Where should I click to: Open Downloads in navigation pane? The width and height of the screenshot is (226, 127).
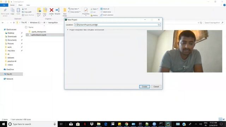12,37
